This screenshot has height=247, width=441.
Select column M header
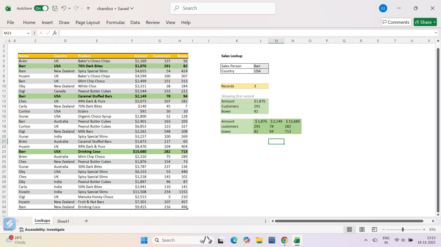[276, 41]
